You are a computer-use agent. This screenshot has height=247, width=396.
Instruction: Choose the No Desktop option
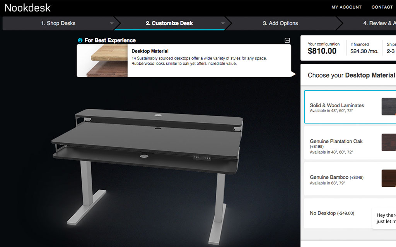point(338,213)
